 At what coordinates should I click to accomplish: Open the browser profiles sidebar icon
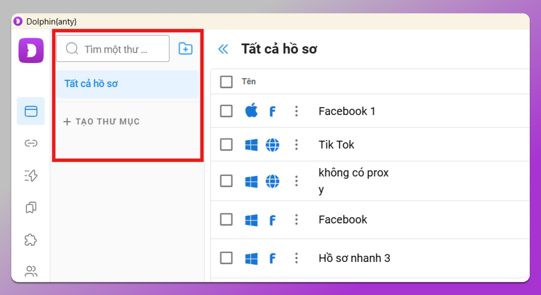pyautogui.click(x=31, y=111)
